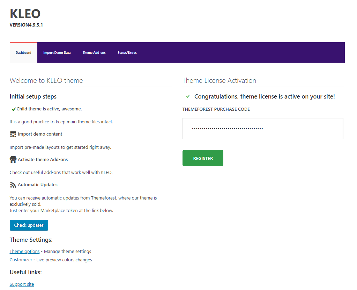Click the 'Theme Settings:' heading
Image resolution: width=357 pixels, height=290 pixels.
coord(31,240)
